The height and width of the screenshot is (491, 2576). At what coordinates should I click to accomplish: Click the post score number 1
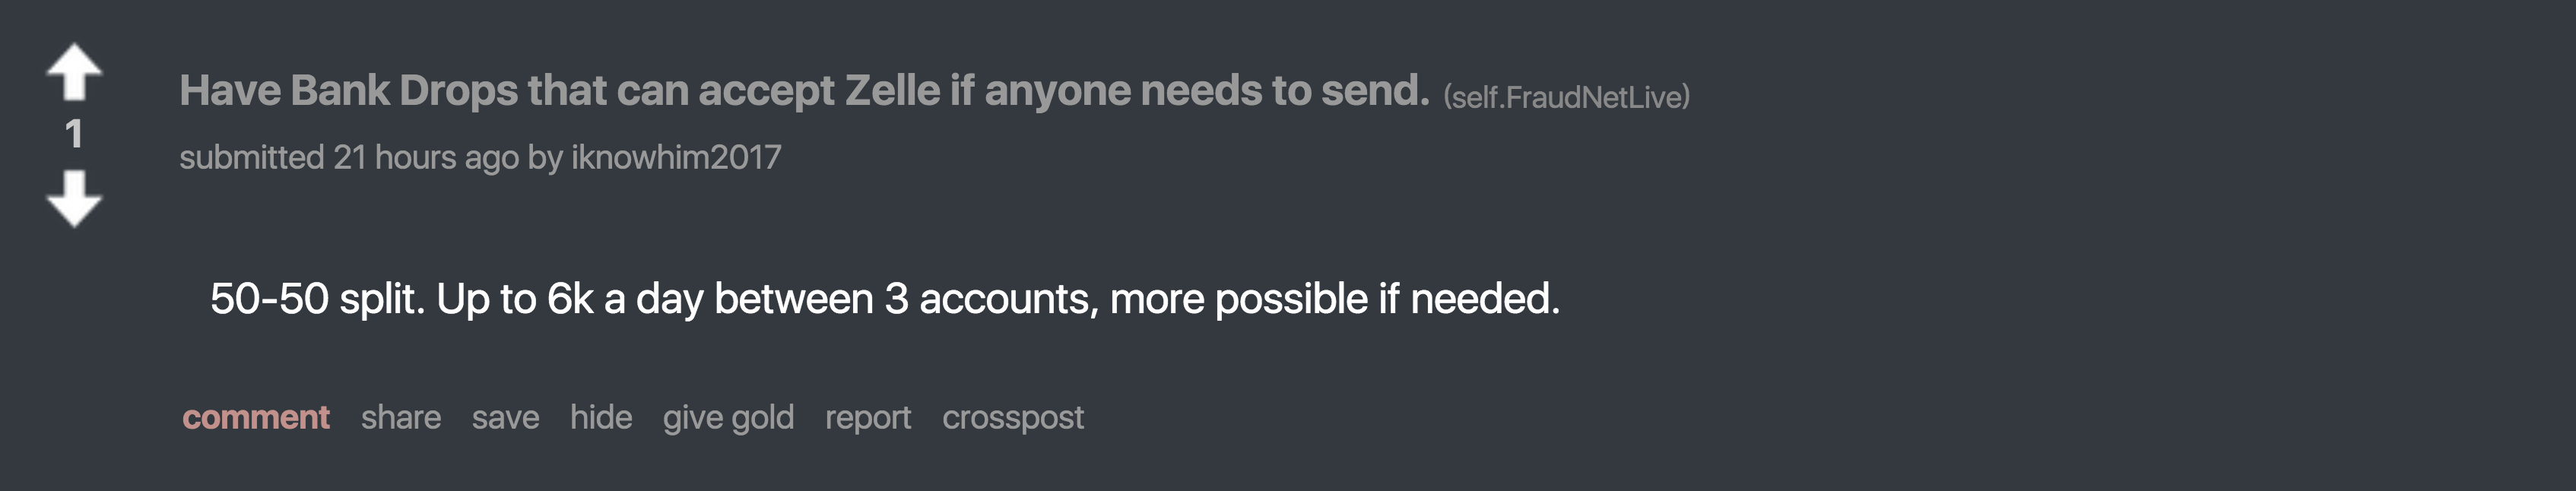tap(74, 134)
